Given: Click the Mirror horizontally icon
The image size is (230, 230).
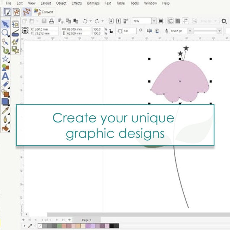Looking at the screenshot, I should click(149, 31).
